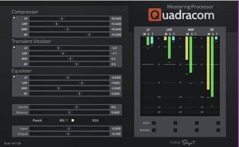Click the Equalizer LF slider handle
Screen dimensions: 239x147
68,78
